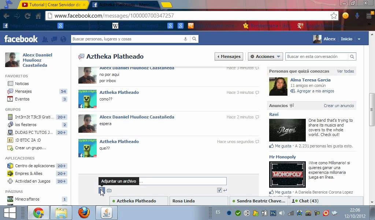The height and width of the screenshot is (220, 375).
Task: Open the Acciones dropdown
Action: [x=265, y=56]
